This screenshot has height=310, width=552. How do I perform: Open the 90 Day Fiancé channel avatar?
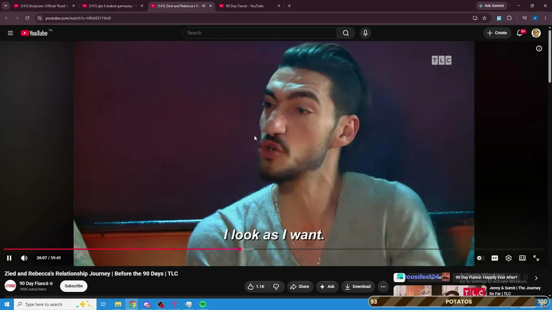tap(10, 286)
